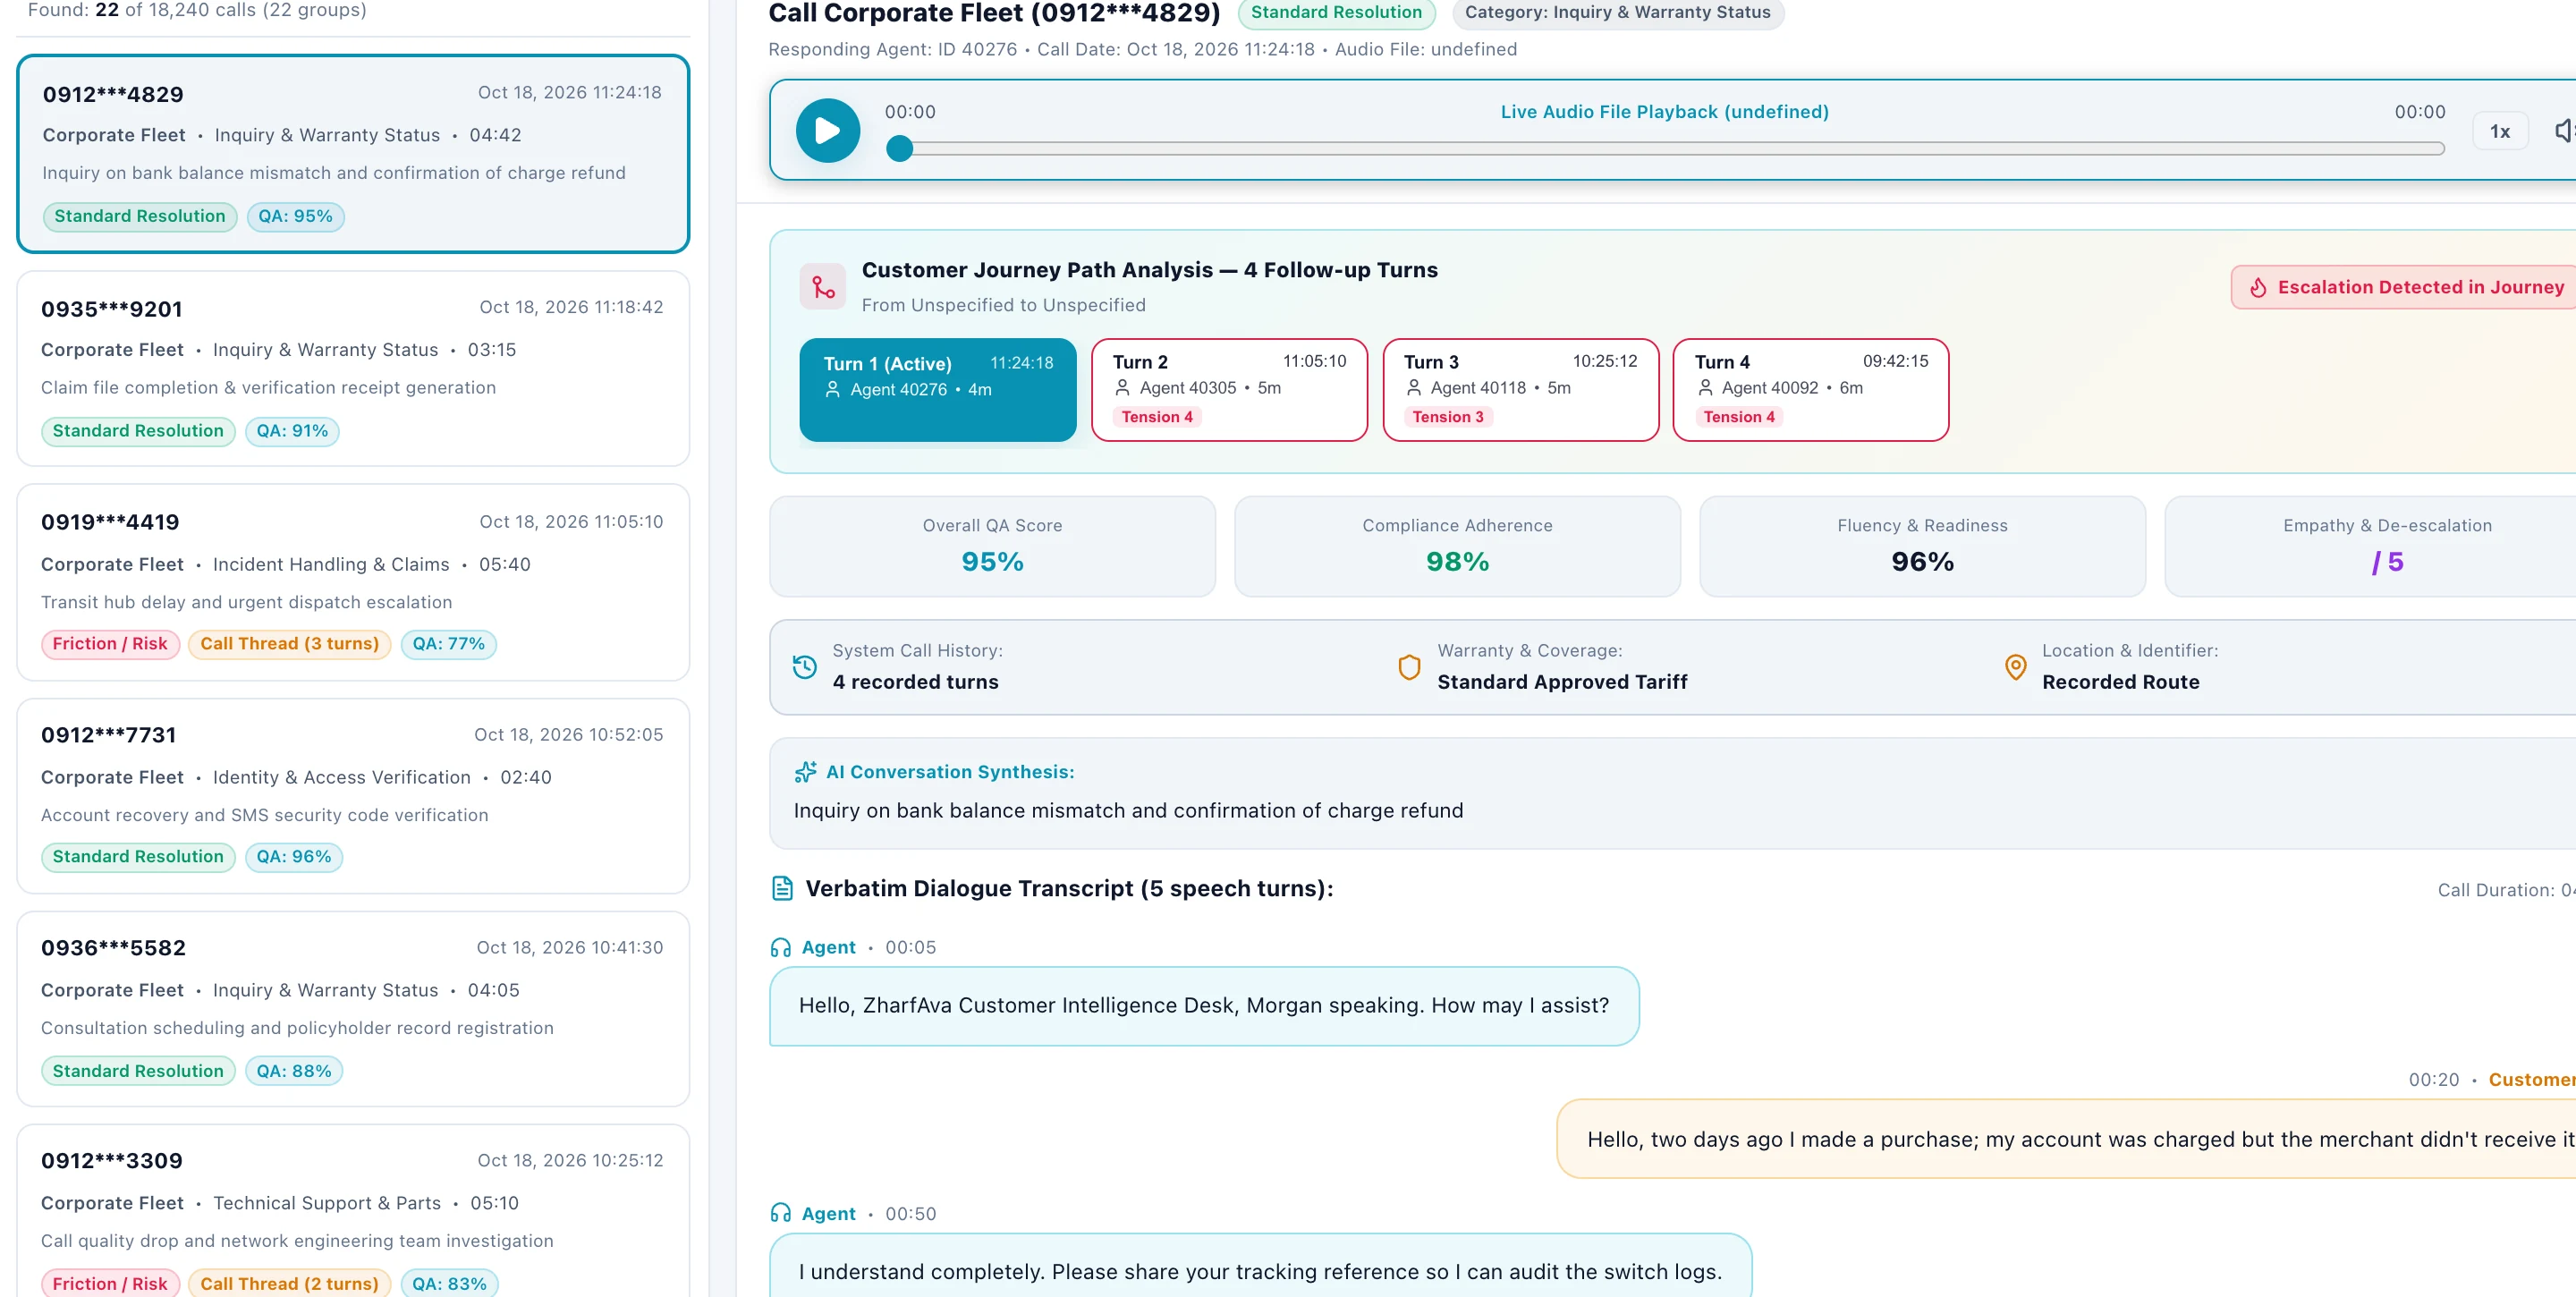Viewport: 2576px width, 1297px height.
Task: Click QA: 83% badge
Action: tap(449, 1284)
